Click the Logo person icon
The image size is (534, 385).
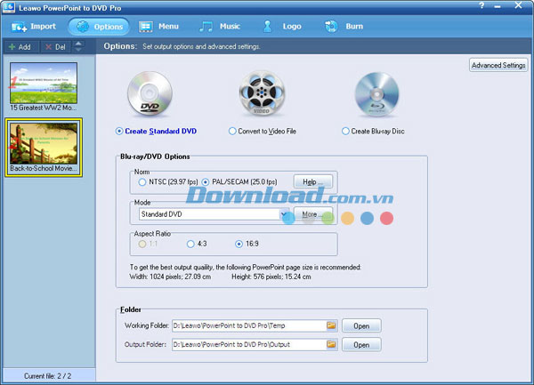[x=268, y=27]
